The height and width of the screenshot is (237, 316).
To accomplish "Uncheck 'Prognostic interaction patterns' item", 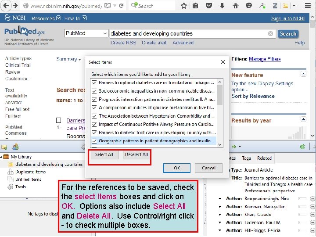I will 94,99.
